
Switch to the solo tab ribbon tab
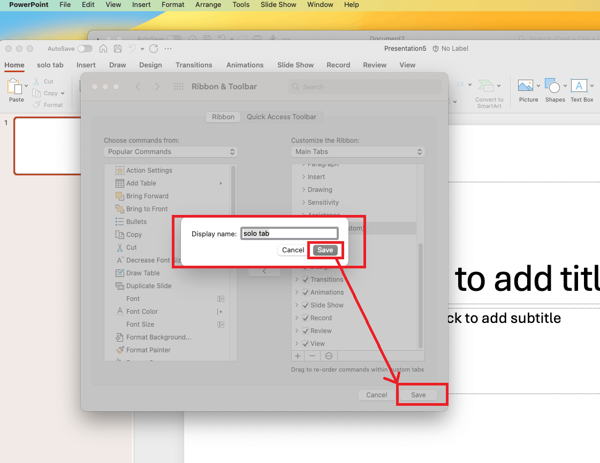pyautogui.click(x=50, y=65)
